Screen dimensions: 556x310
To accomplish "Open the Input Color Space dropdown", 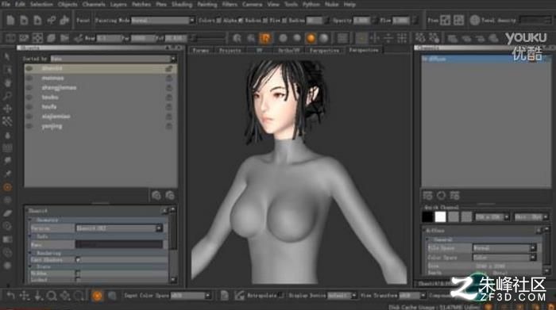I will click(191, 295).
